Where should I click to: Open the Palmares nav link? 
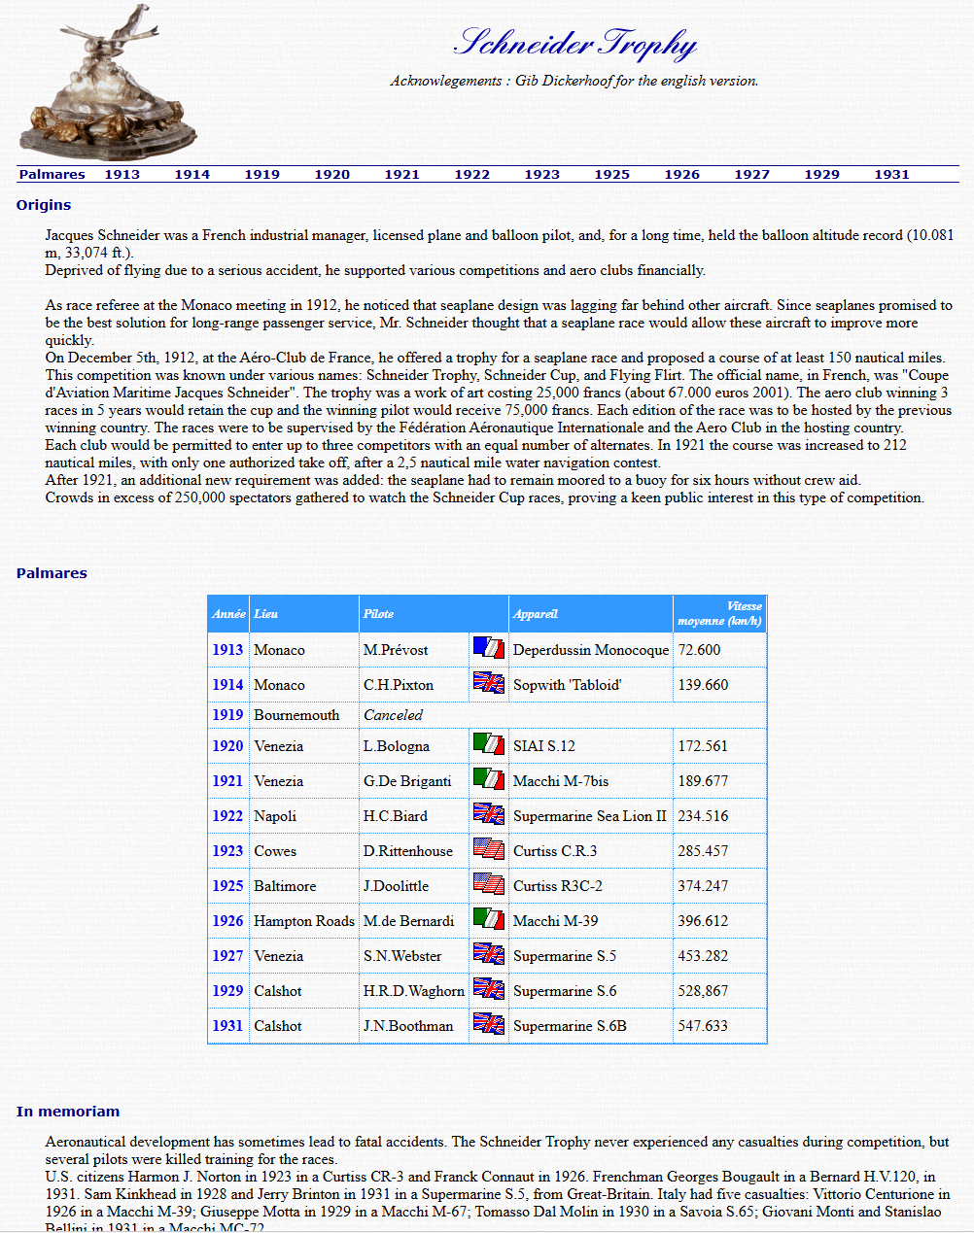(52, 175)
